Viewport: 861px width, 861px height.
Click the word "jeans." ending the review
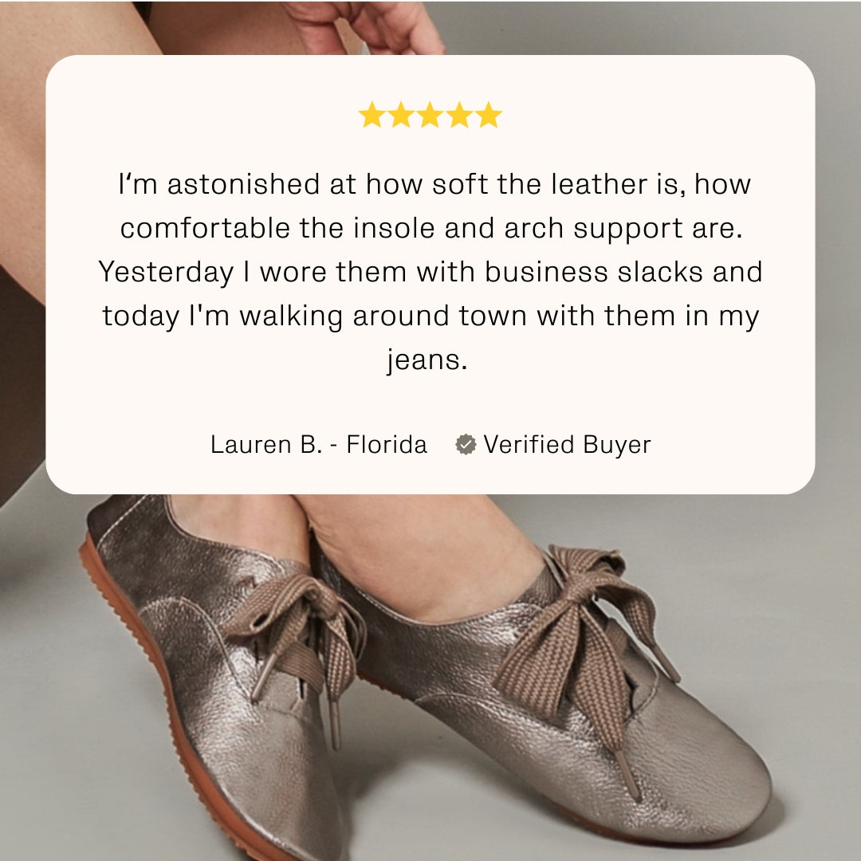click(x=427, y=361)
